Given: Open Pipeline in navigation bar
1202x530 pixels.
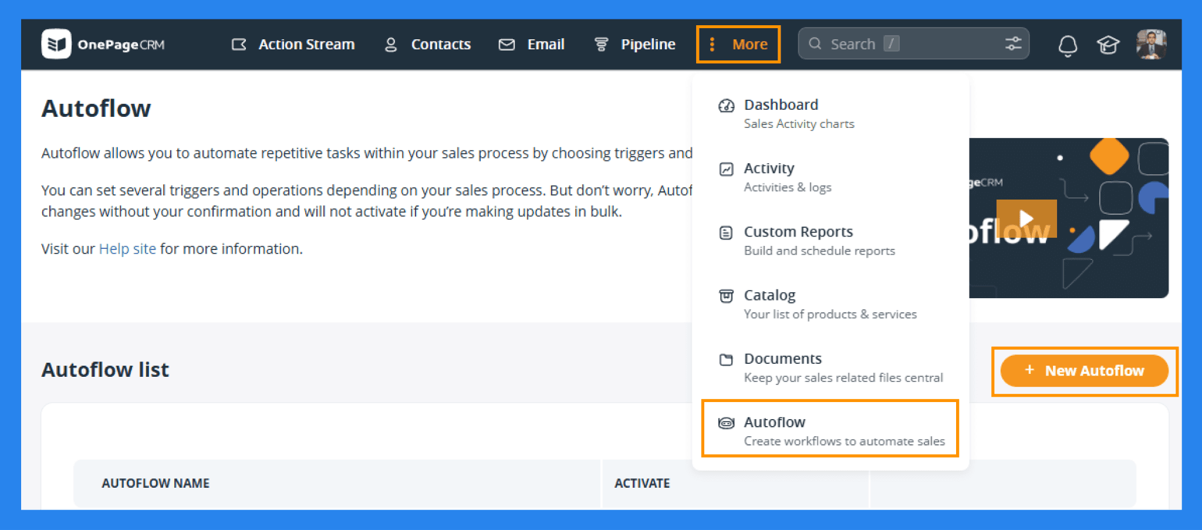Looking at the screenshot, I should click(x=635, y=45).
